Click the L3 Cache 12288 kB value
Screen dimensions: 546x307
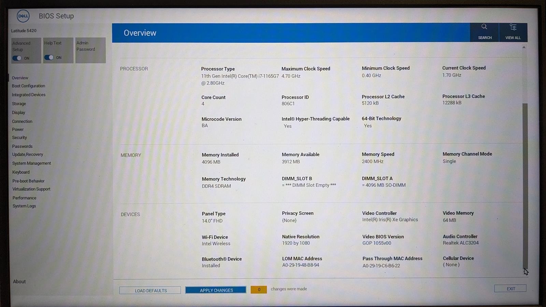pos(452,103)
